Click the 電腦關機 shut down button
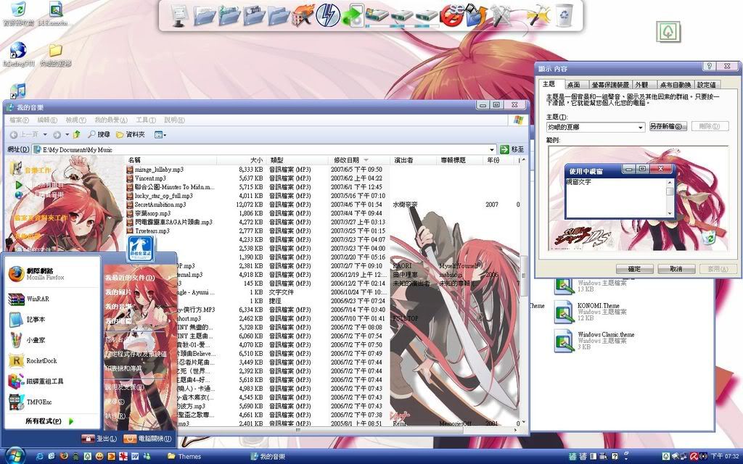This screenshot has height=464, width=743. tap(147, 439)
